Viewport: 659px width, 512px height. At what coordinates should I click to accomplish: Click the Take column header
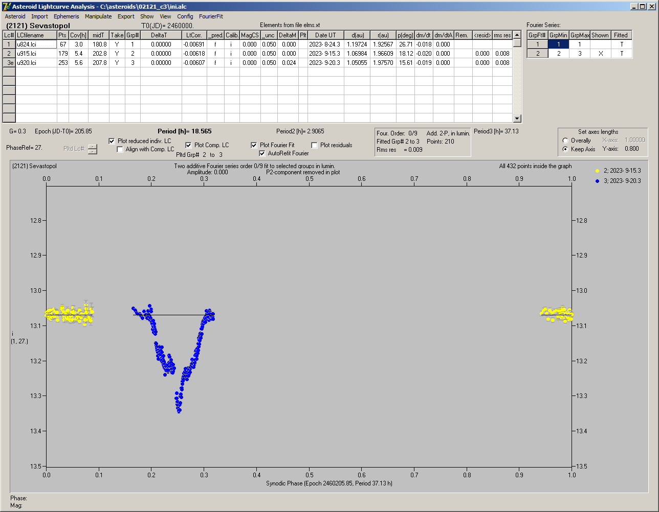[x=117, y=35]
